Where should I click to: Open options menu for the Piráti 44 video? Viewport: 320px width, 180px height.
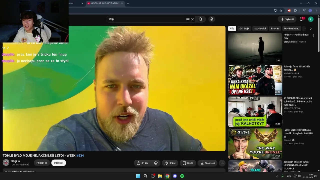(x=313, y=35)
